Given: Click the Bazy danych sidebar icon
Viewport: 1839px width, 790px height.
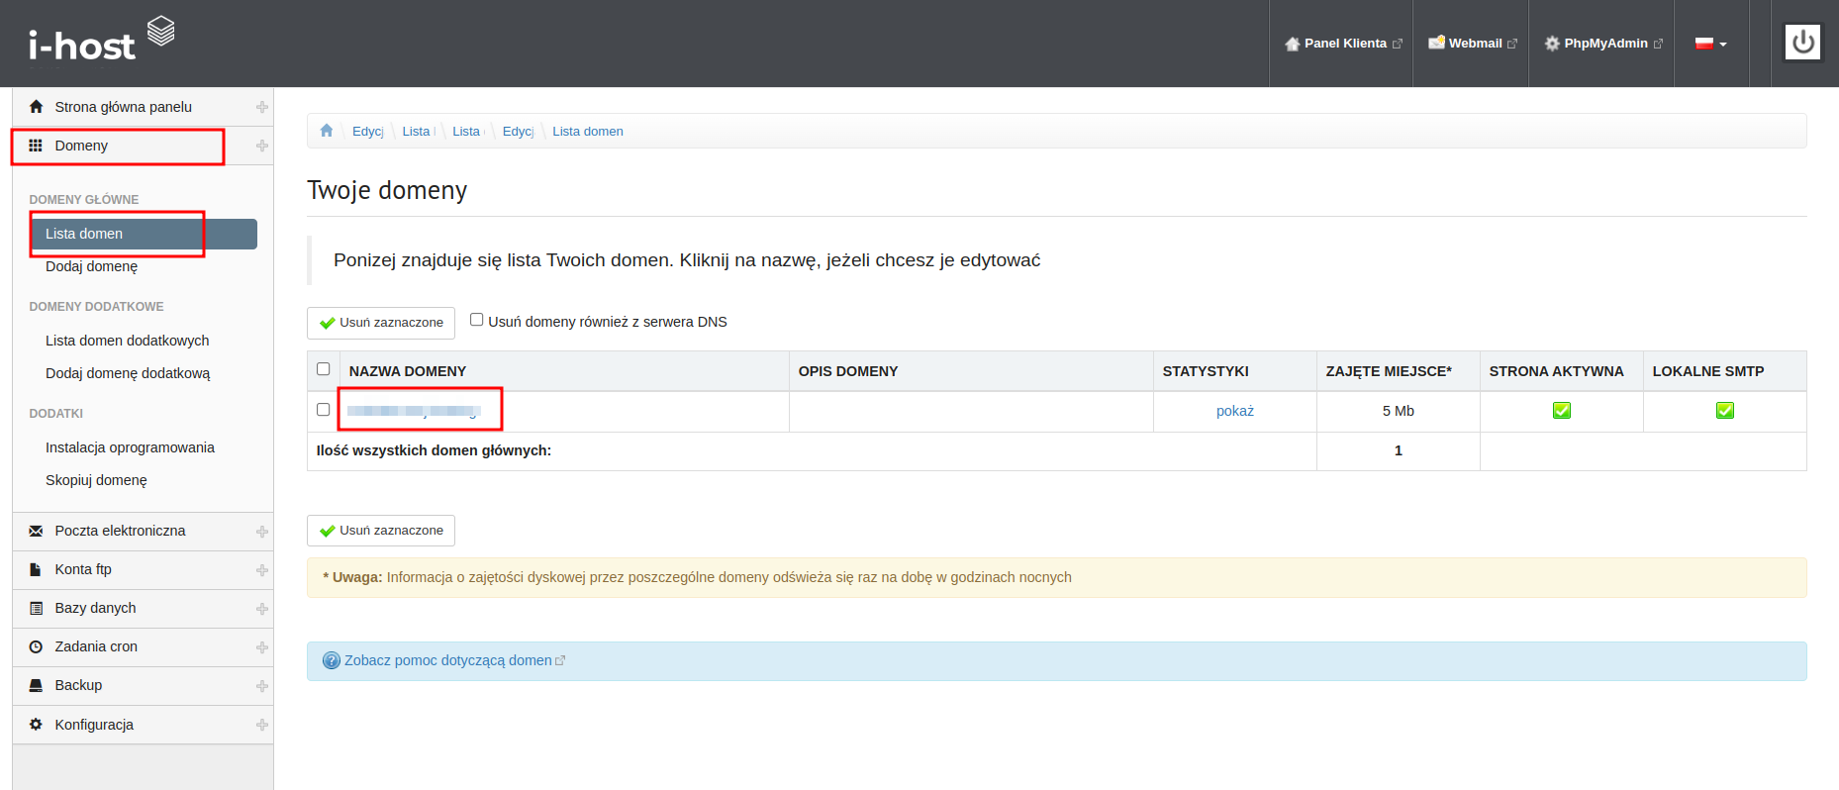Looking at the screenshot, I should tap(36, 608).
